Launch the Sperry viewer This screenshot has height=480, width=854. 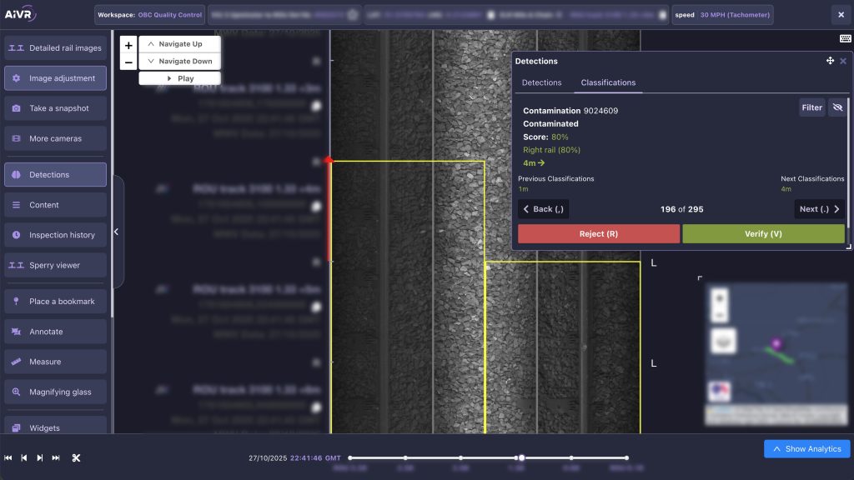(55, 266)
